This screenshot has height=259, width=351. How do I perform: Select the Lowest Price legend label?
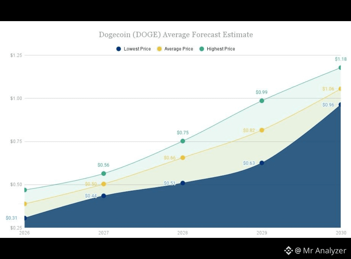coord(137,49)
